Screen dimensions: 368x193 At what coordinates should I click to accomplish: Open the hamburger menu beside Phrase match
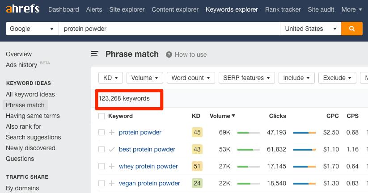tap(95, 54)
